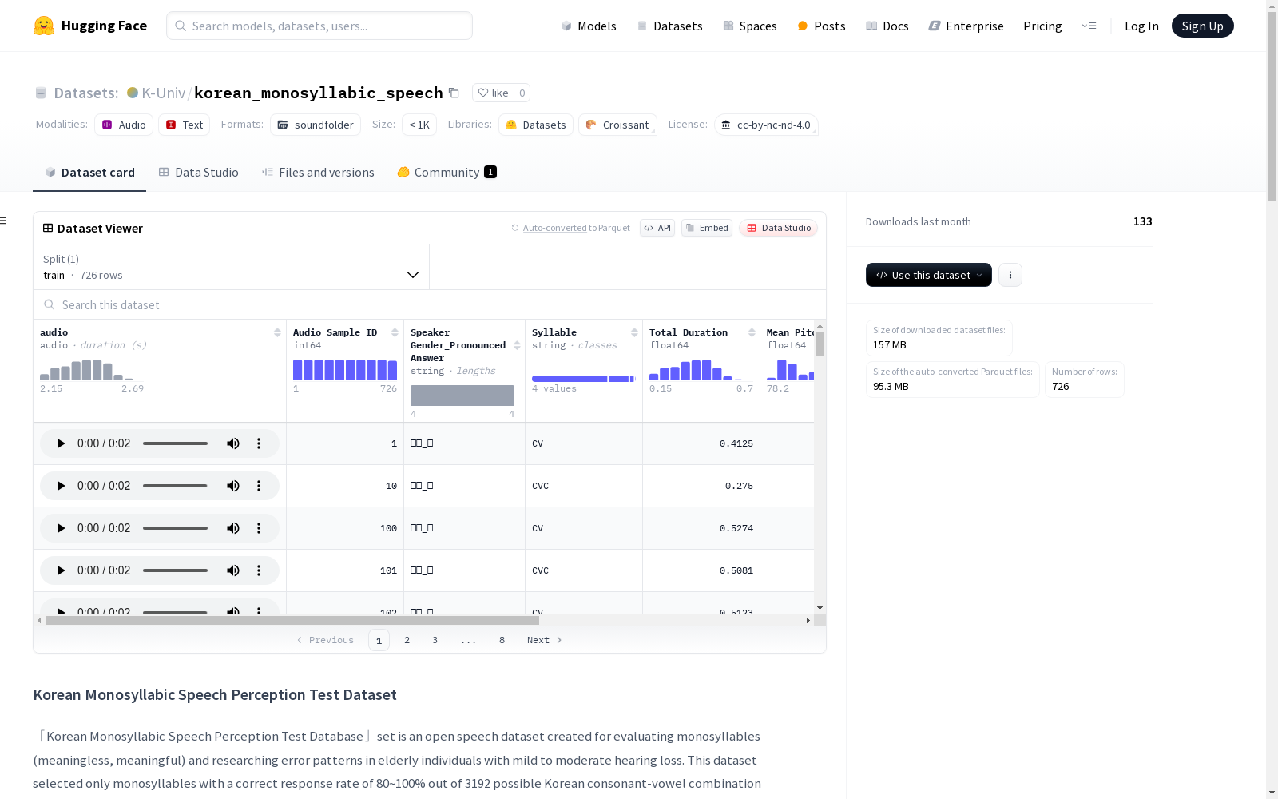The width and height of the screenshot is (1278, 799).
Task: Seek audio slider for sample ID 1
Action: [176, 443]
